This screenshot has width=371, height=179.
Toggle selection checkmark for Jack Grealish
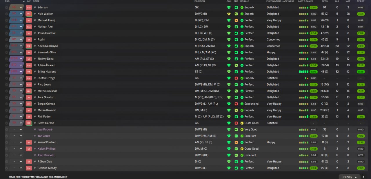(6, 97)
